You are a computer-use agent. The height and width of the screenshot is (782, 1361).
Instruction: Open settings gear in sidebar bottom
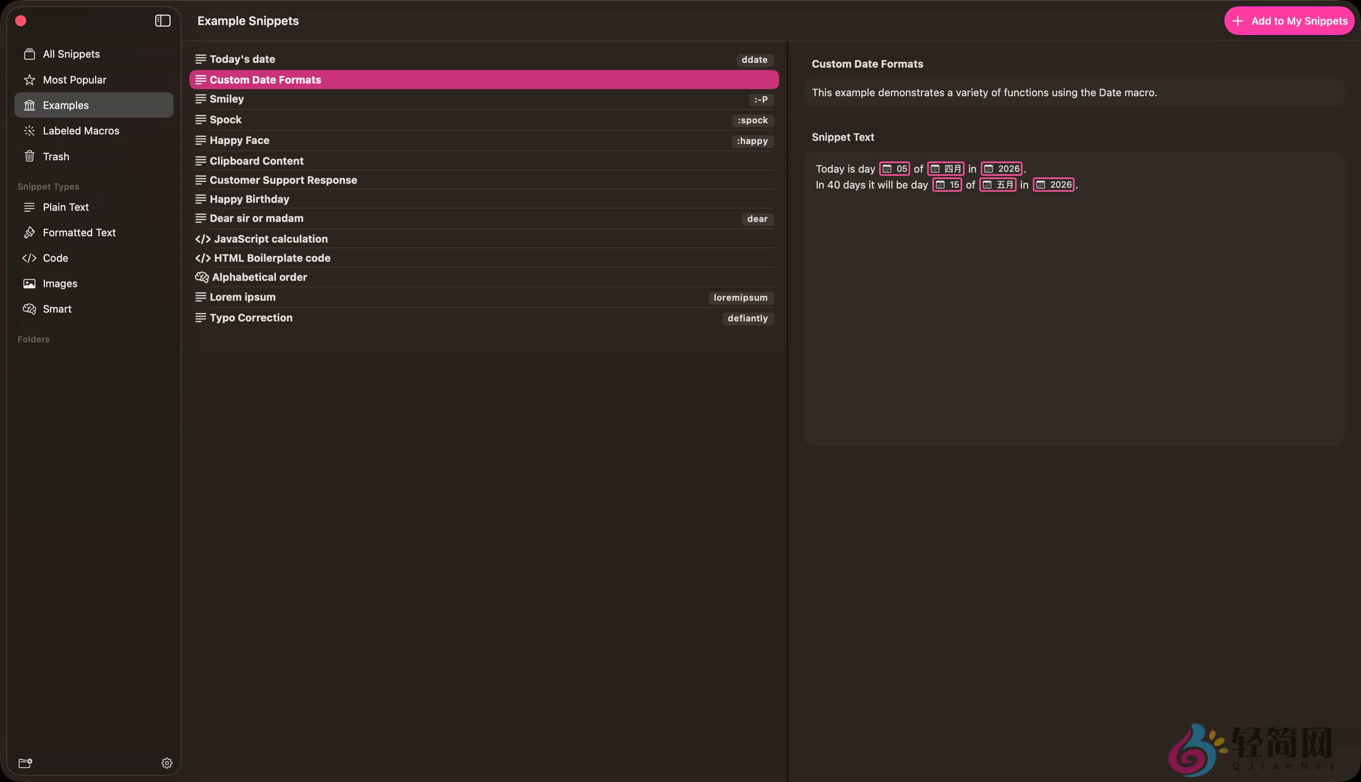167,763
